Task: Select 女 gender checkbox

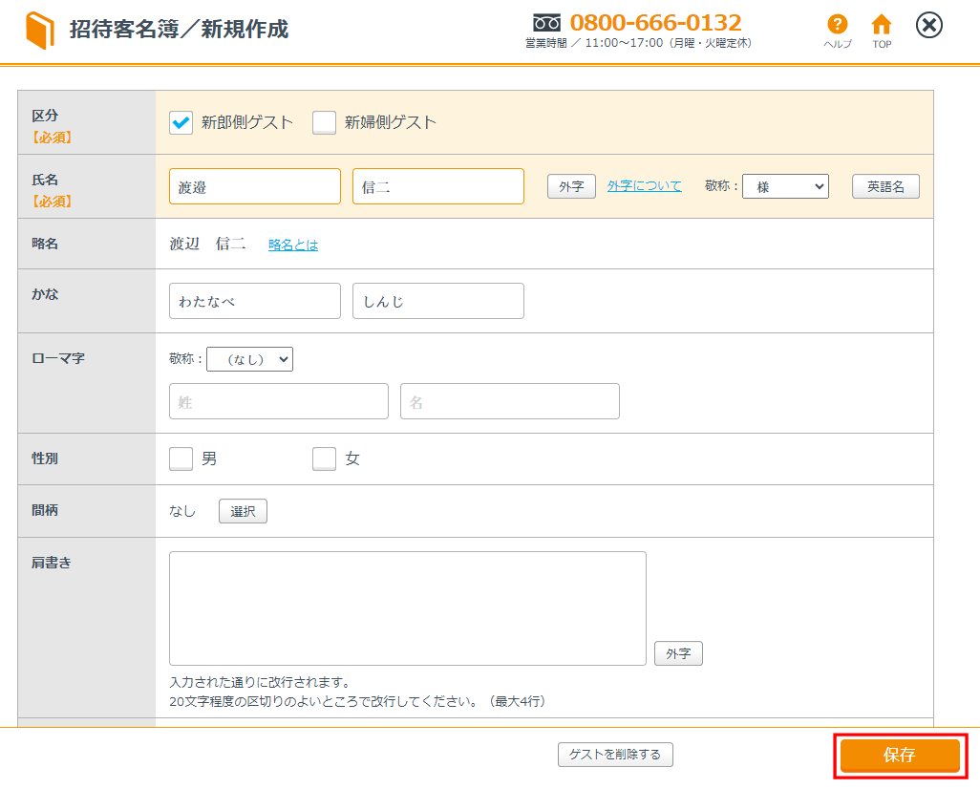Action: pyautogui.click(x=325, y=459)
